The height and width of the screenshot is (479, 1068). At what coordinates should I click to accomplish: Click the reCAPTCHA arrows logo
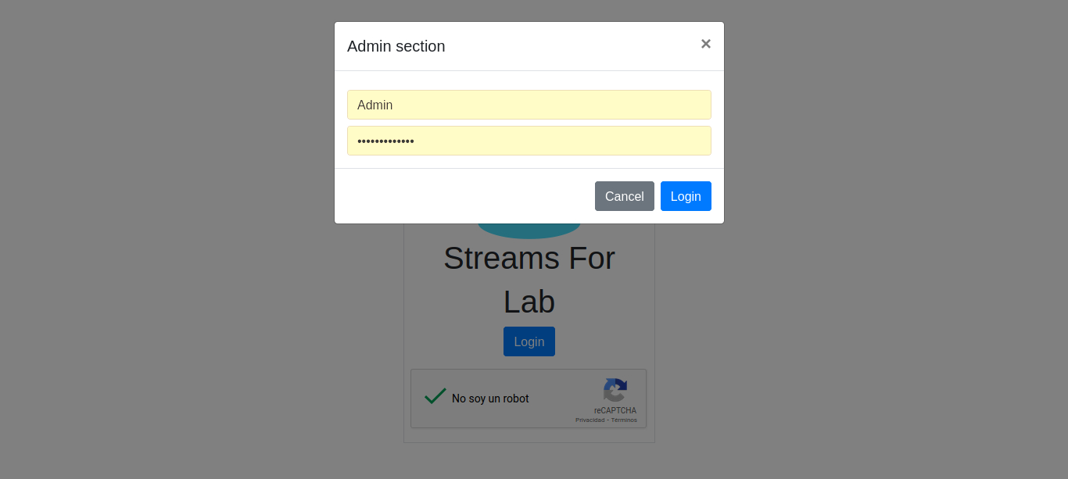tap(615, 390)
